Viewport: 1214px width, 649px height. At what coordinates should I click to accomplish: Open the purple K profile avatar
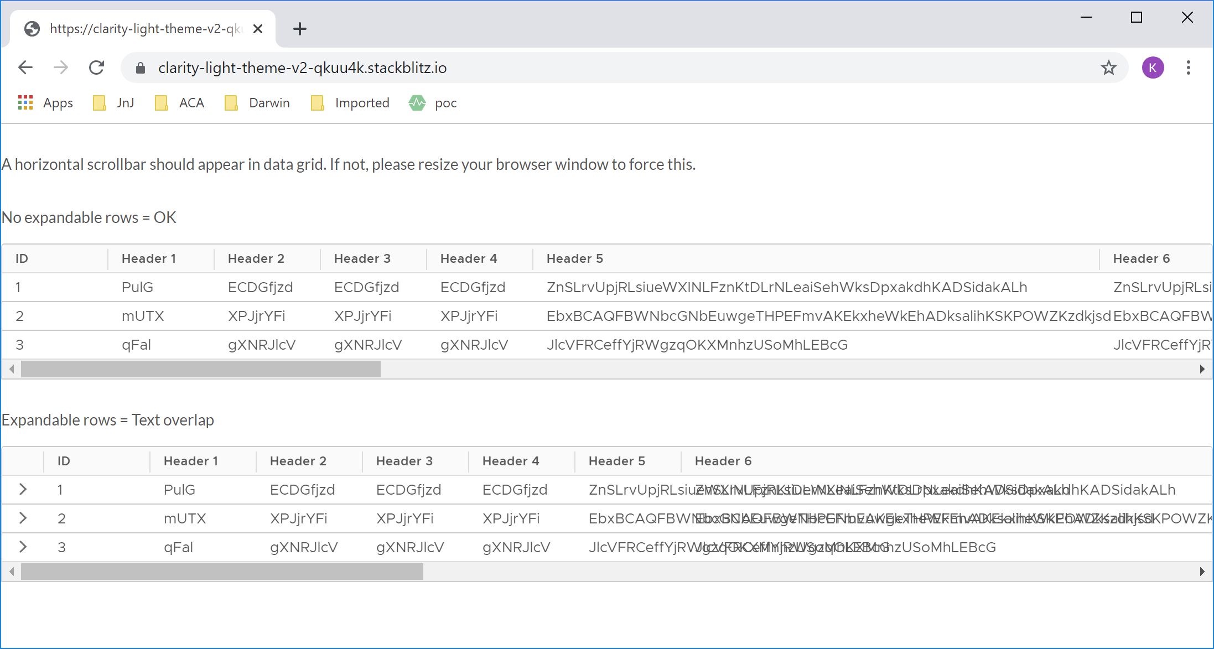point(1153,68)
